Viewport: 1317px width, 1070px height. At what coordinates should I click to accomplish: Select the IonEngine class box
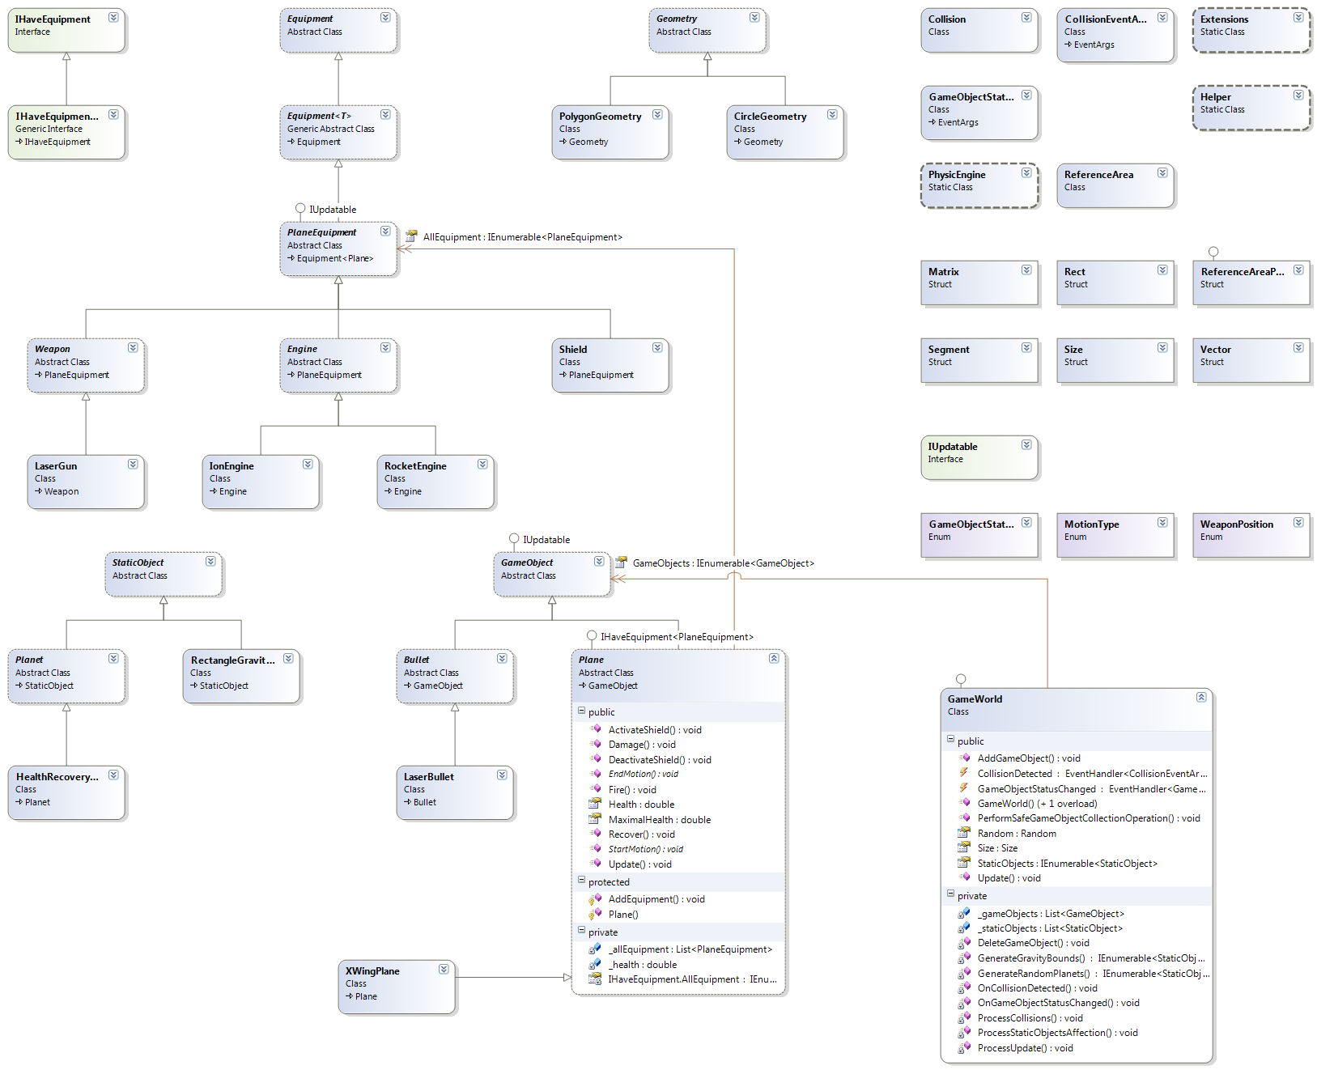click(261, 482)
